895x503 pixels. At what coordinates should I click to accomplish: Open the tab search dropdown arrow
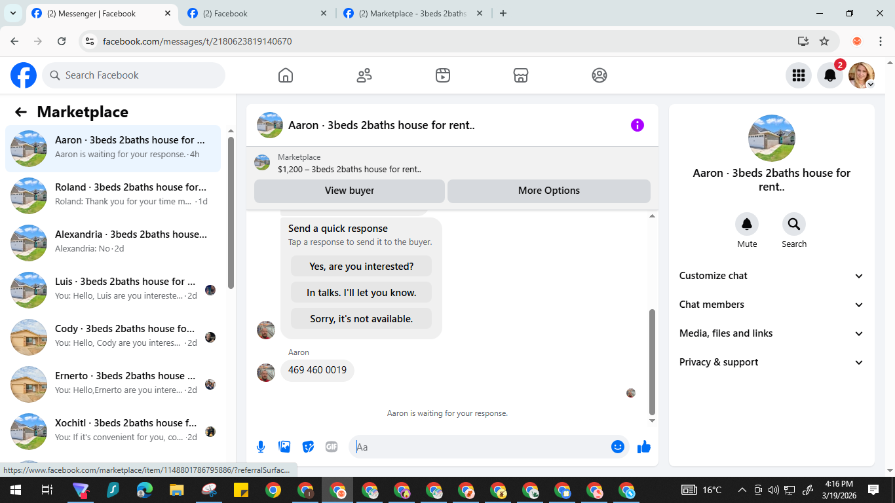point(12,13)
